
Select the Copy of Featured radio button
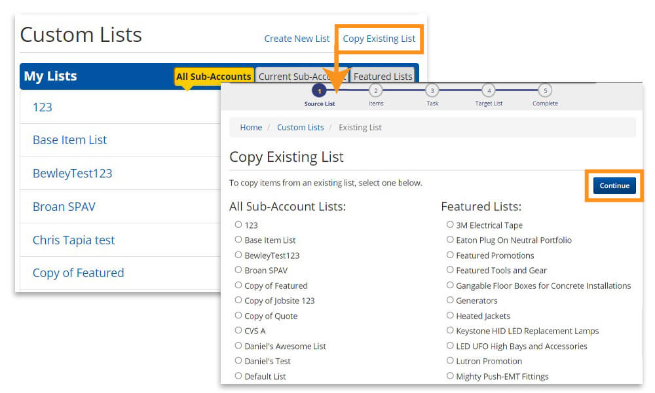238,285
